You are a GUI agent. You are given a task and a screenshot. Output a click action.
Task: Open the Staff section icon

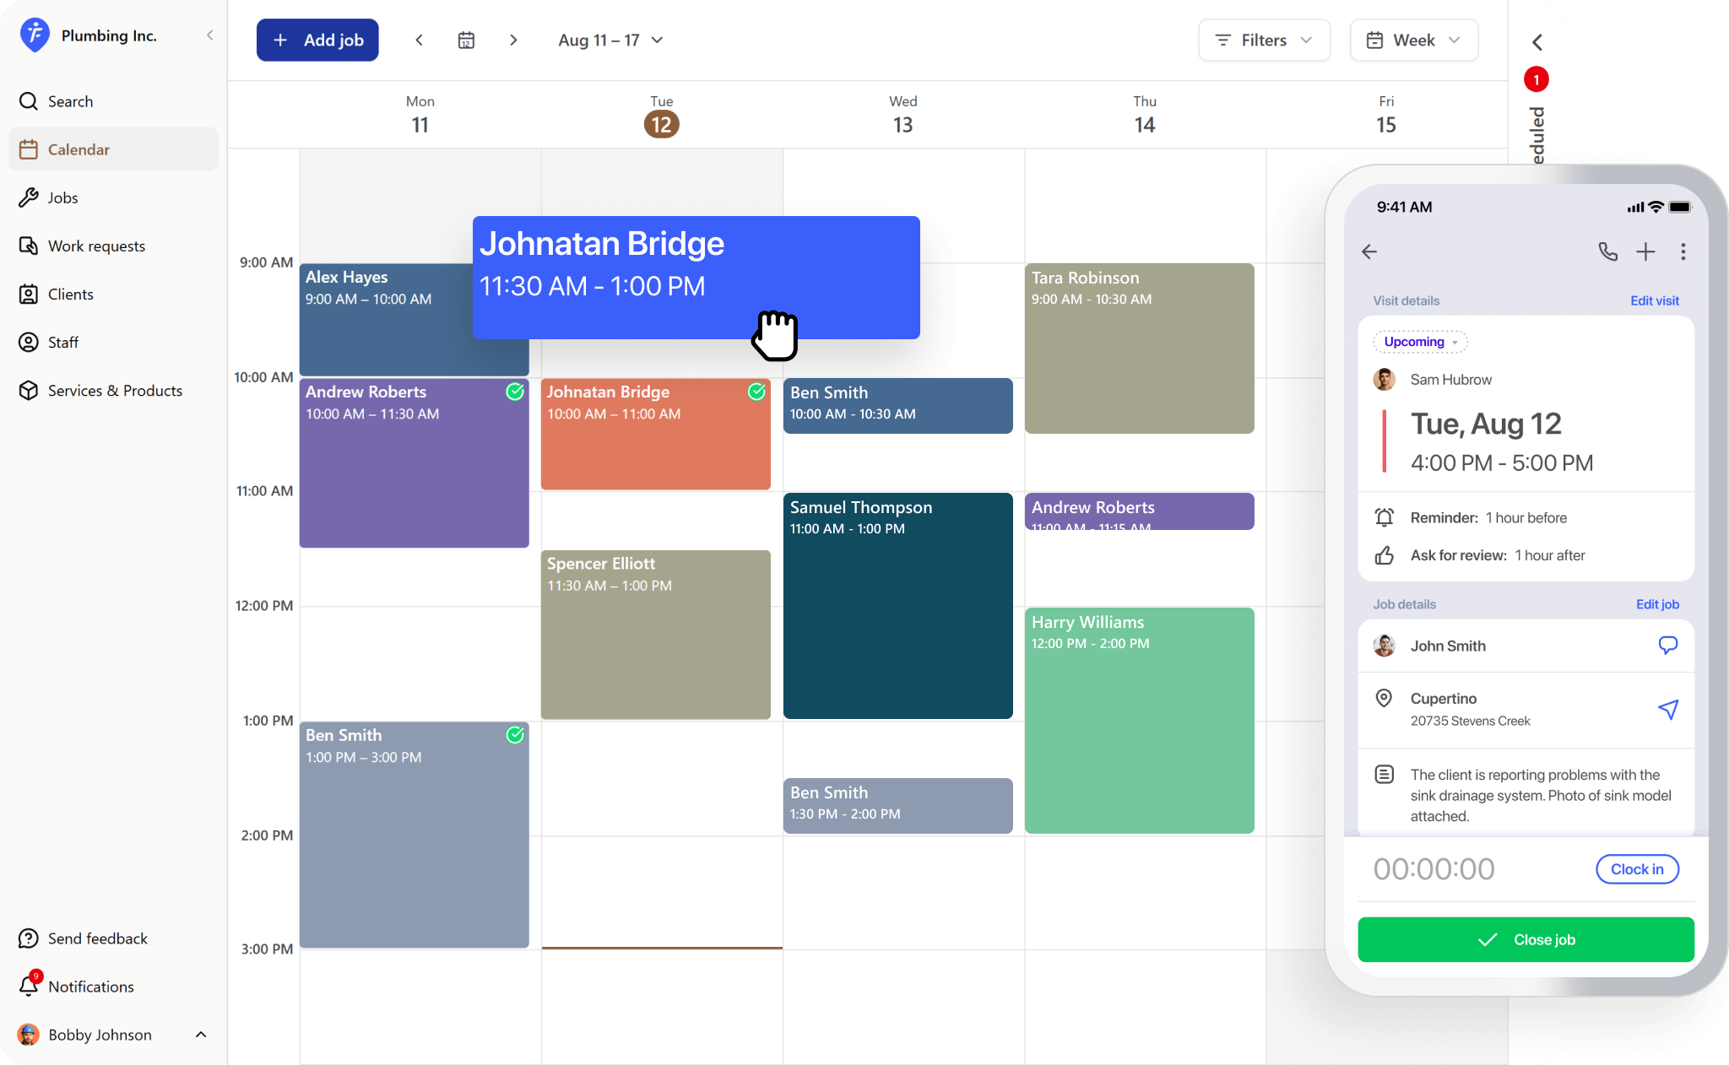pyautogui.click(x=29, y=342)
